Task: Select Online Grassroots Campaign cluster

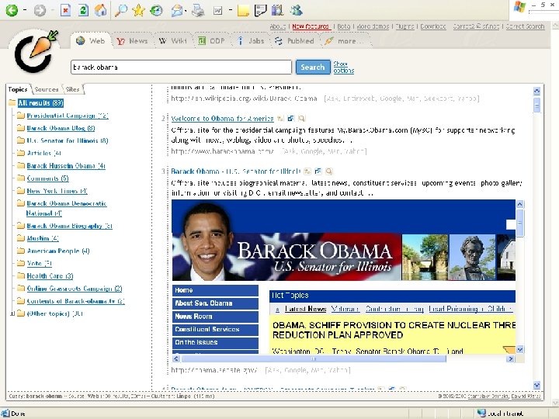Action: pos(75,288)
